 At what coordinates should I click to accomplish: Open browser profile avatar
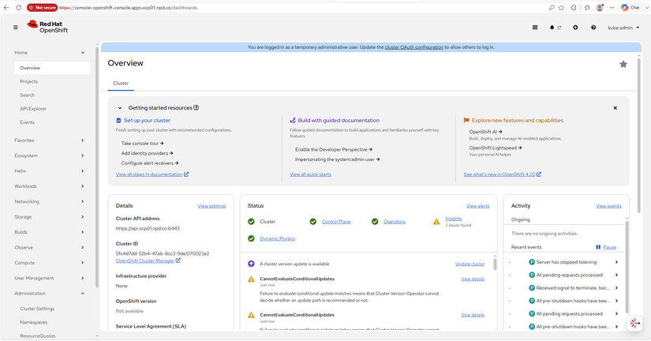click(600, 7)
